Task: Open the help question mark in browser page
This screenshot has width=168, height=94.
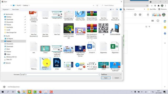Action: [135, 15]
